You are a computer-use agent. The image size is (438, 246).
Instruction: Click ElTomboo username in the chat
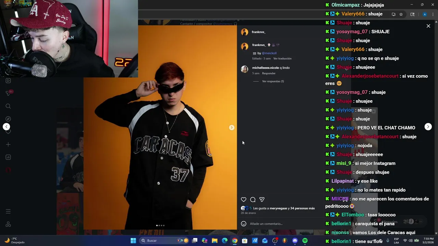click(x=352, y=215)
